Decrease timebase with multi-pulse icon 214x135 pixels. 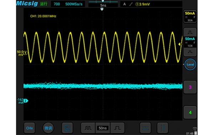[88, 128]
